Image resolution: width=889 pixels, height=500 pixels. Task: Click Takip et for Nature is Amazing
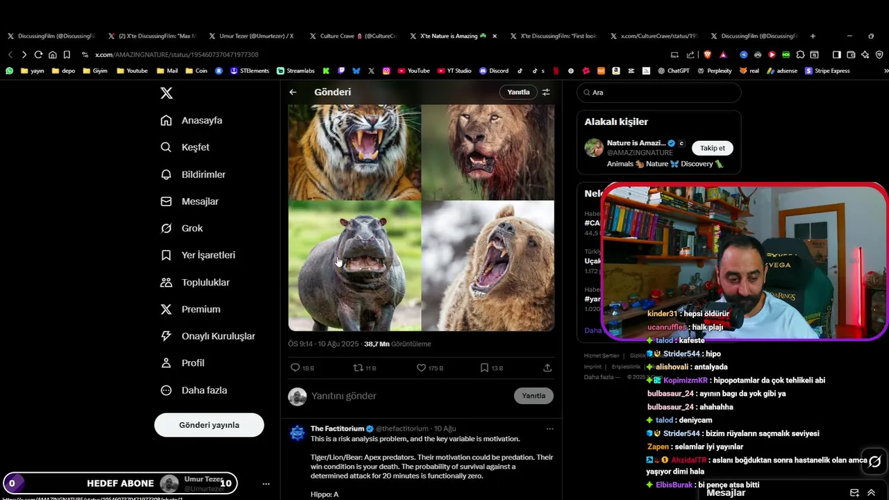click(x=713, y=148)
